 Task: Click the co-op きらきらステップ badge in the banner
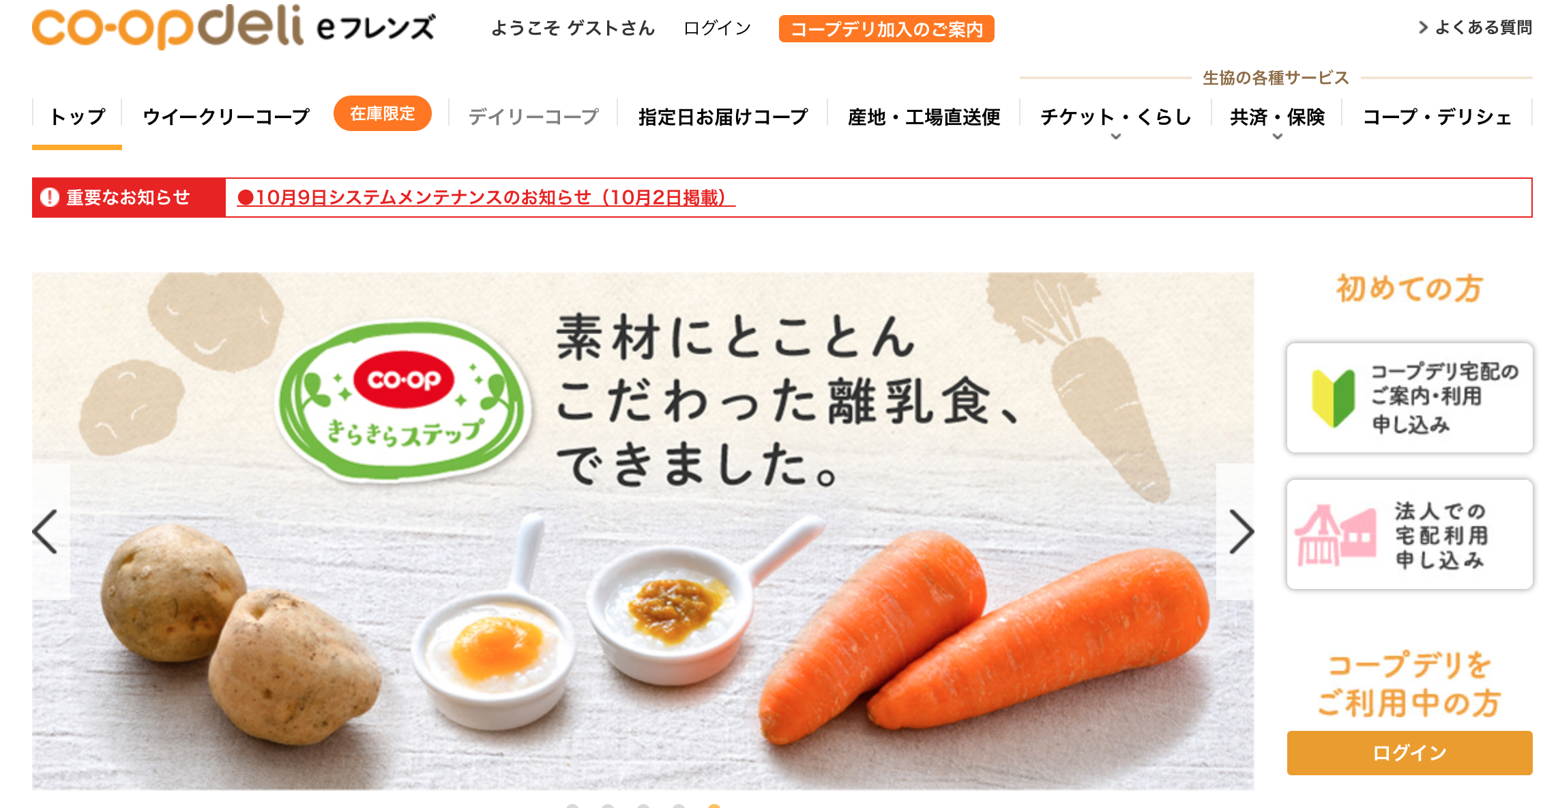pos(403,400)
